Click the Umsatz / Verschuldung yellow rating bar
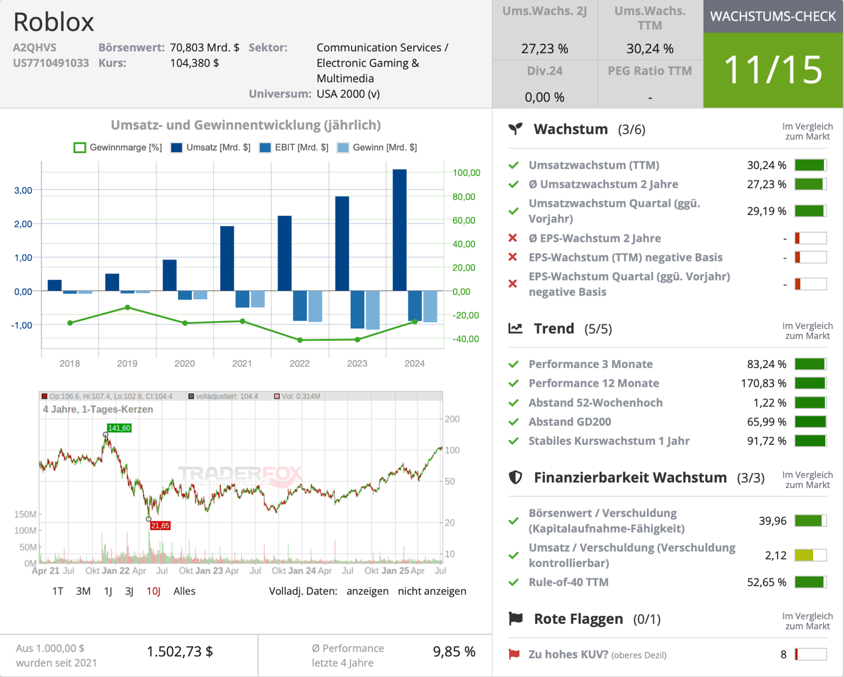The image size is (844, 677). coord(811,555)
